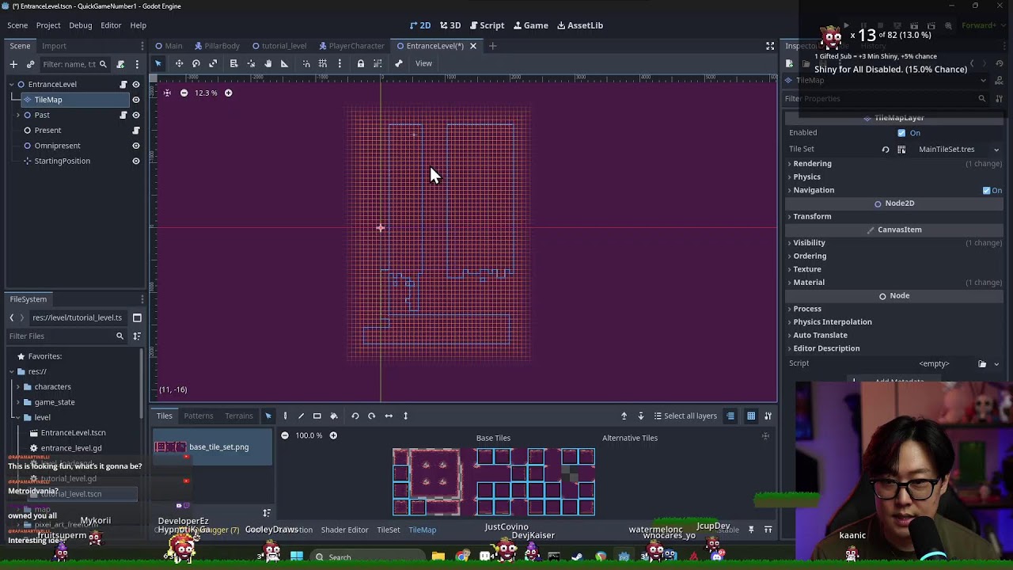The image size is (1013, 570).
Task: Switch to the 3D workspace
Action: 450,25
